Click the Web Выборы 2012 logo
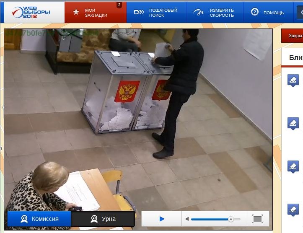 [x=31, y=12]
